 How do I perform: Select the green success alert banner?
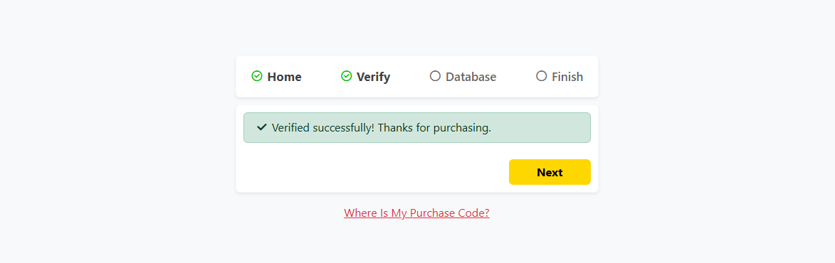coord(417,127)
